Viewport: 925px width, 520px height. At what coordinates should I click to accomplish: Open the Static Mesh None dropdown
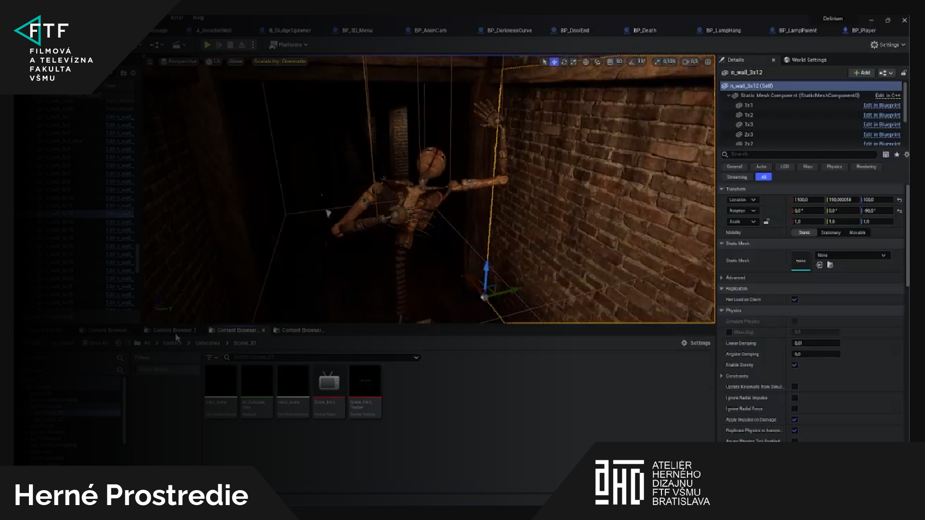pyautogui.click(x=852, y=255)
